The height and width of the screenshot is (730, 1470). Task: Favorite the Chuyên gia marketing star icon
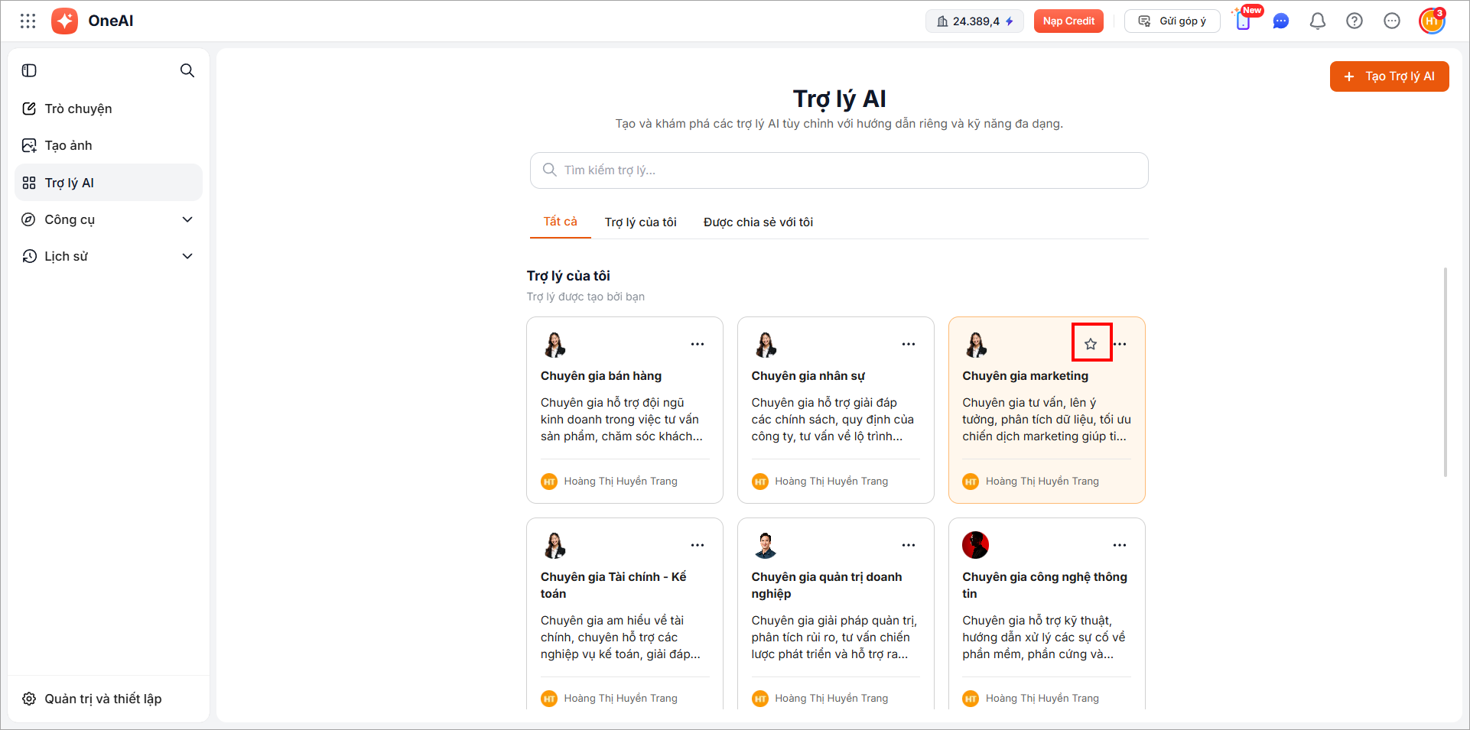point(1091,344)
